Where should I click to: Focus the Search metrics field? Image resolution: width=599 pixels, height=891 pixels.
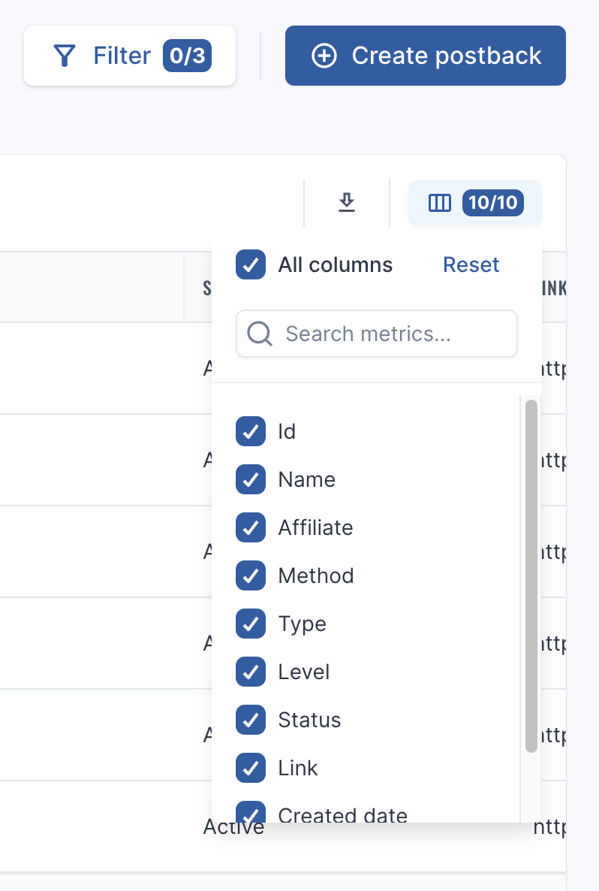[x=376, y=334]
